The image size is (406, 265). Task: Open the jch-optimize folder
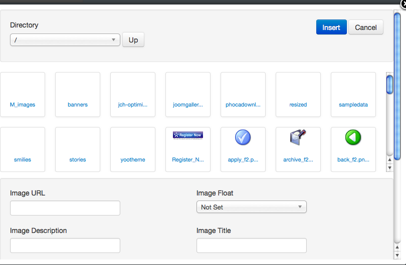[x=133, y=95]
